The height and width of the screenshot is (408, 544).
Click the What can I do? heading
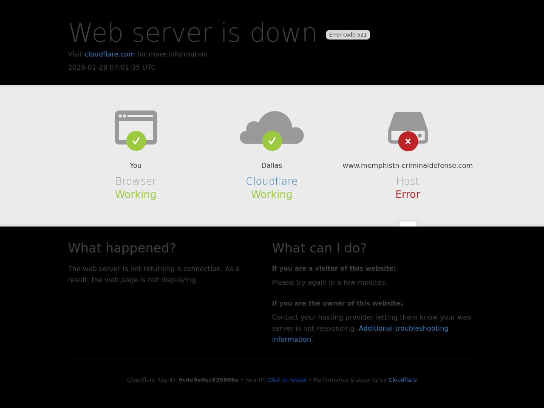[x=319, y=248]
